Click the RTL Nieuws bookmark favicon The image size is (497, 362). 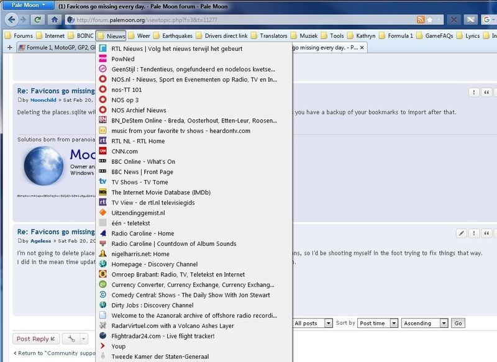103,48
